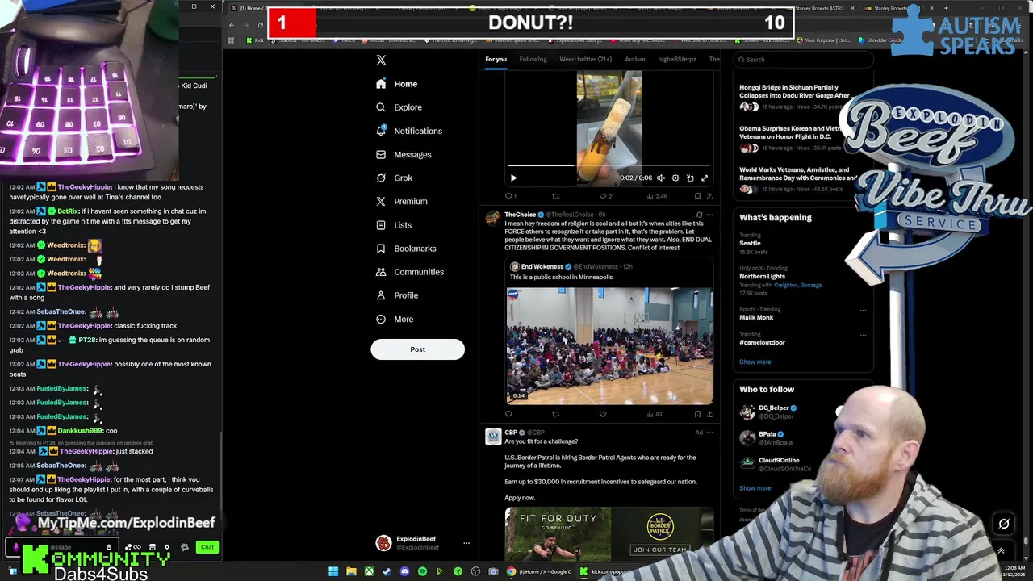
Task: Click the Lists icon in the sidebar
Action: click(x=381, y=225)
